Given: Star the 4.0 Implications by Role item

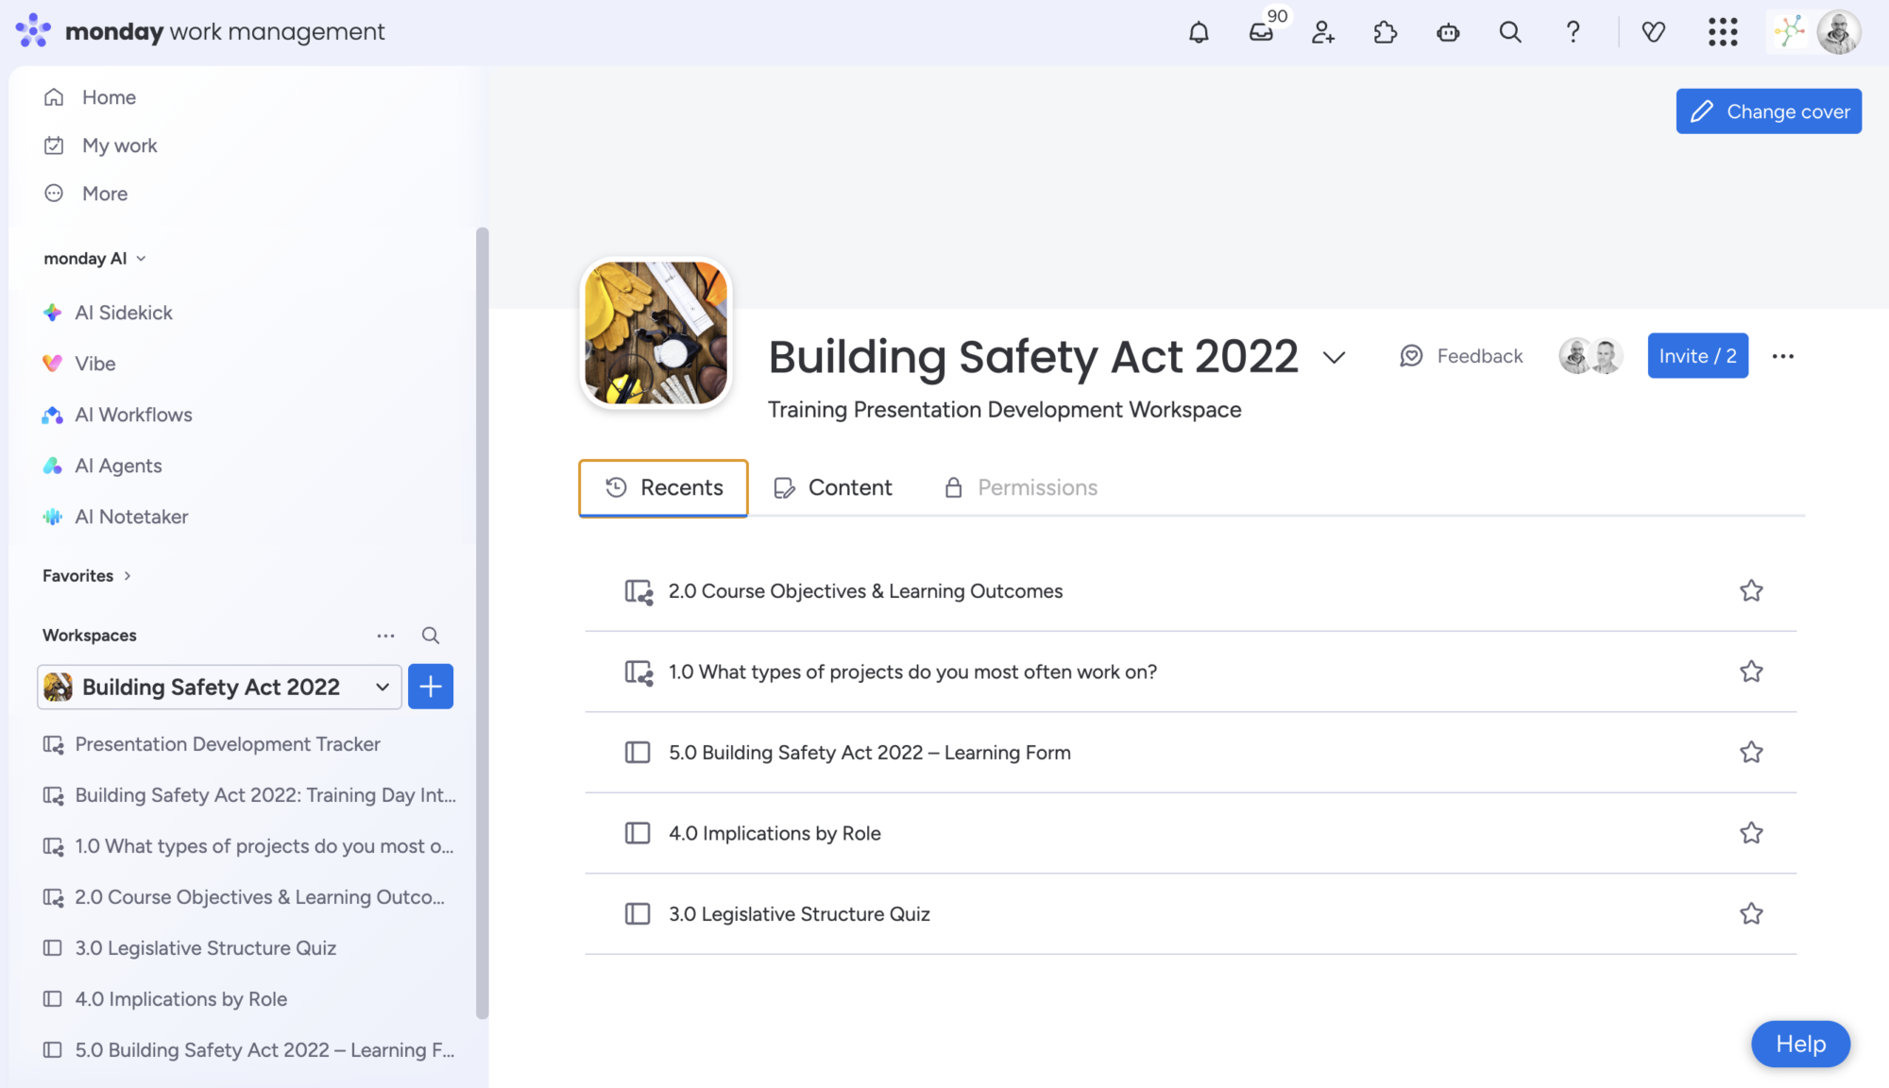Looking at the screenshot, I should [1751, 833].
